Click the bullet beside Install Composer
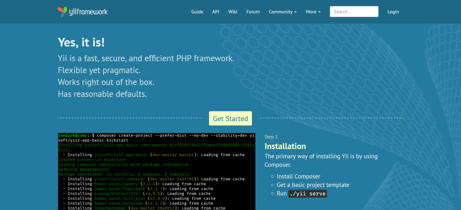This screenshot has height=210, width=461. pyautogui.click(x=272, y=176)
